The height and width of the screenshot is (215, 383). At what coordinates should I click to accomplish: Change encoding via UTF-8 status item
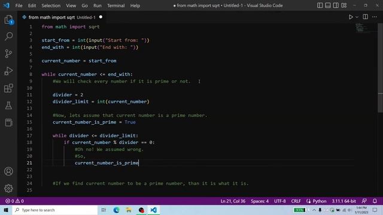click(279, 201)
